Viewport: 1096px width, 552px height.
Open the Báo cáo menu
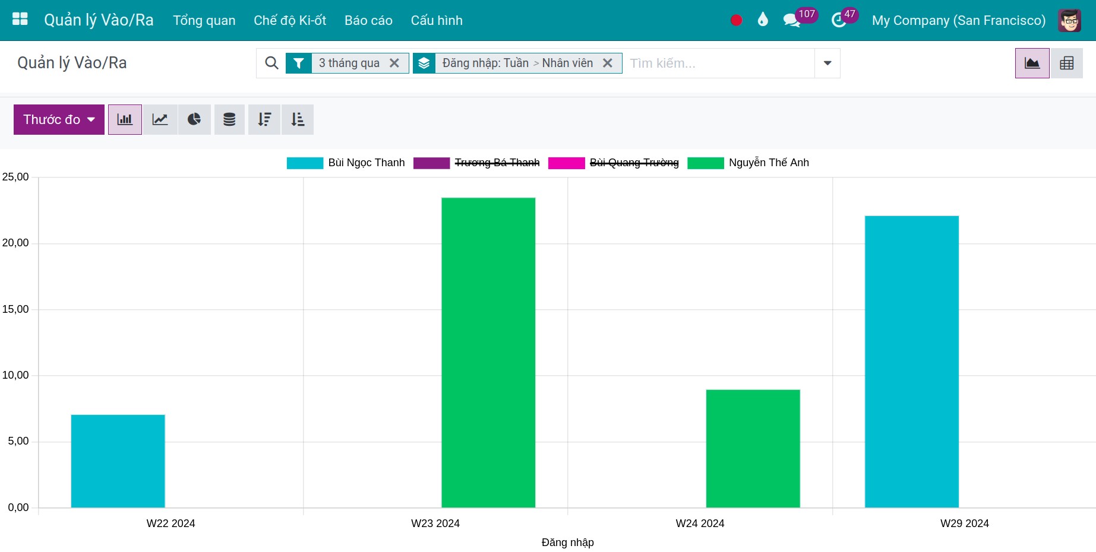(368, 20)
